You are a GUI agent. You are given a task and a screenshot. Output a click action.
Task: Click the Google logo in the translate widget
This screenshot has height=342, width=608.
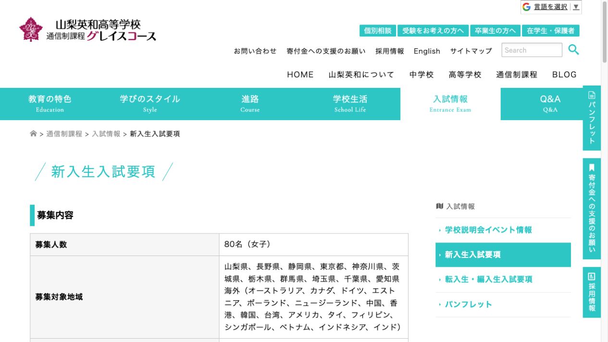(x=526, y=7)
